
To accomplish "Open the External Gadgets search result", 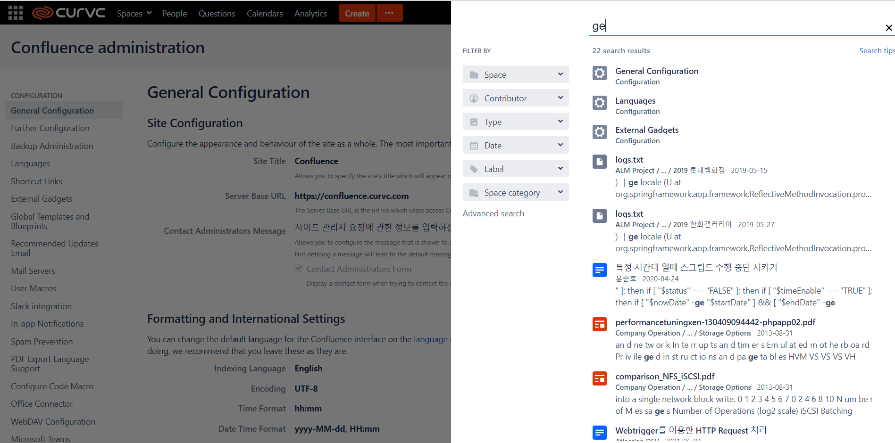I will click(x=646, y=130).
